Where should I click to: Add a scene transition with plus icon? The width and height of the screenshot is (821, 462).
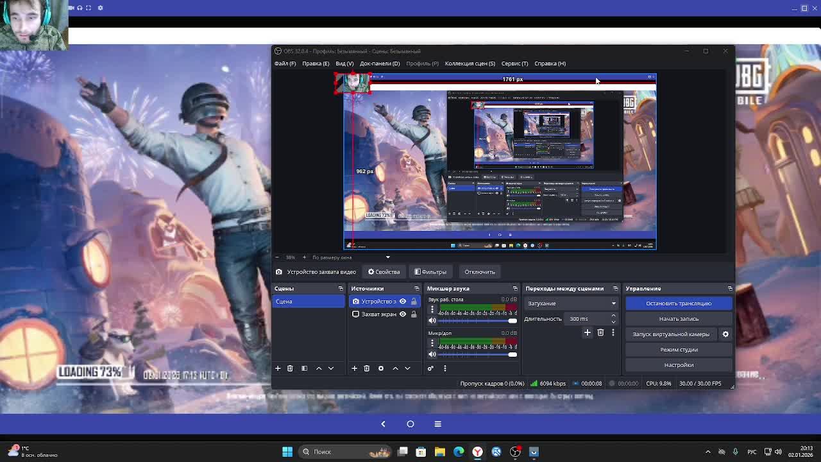(587, 332)
